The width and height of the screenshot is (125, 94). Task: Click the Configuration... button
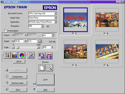click(18, 77)
